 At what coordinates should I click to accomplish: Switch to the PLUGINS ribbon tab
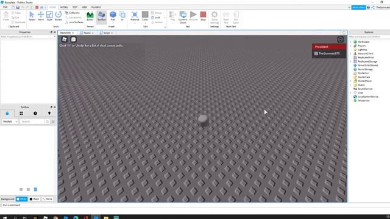point(96,7)
